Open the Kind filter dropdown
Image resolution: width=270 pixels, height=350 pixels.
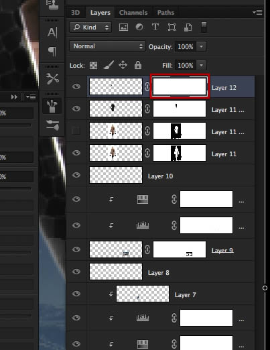click(90, 27)
